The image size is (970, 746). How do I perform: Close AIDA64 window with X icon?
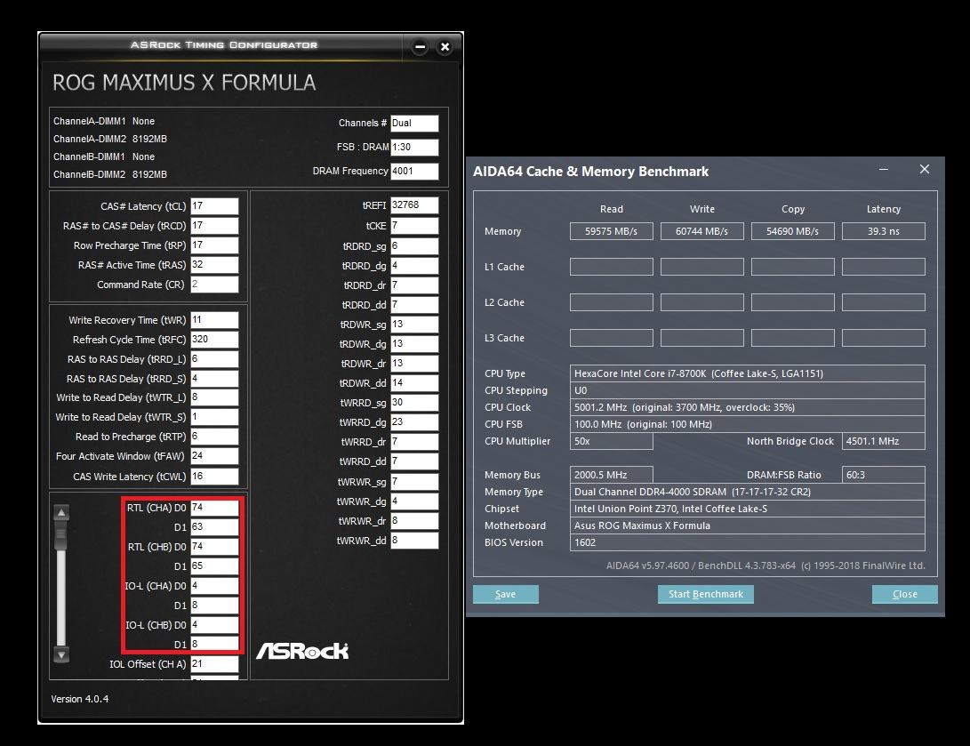click(x=925, y=169)
